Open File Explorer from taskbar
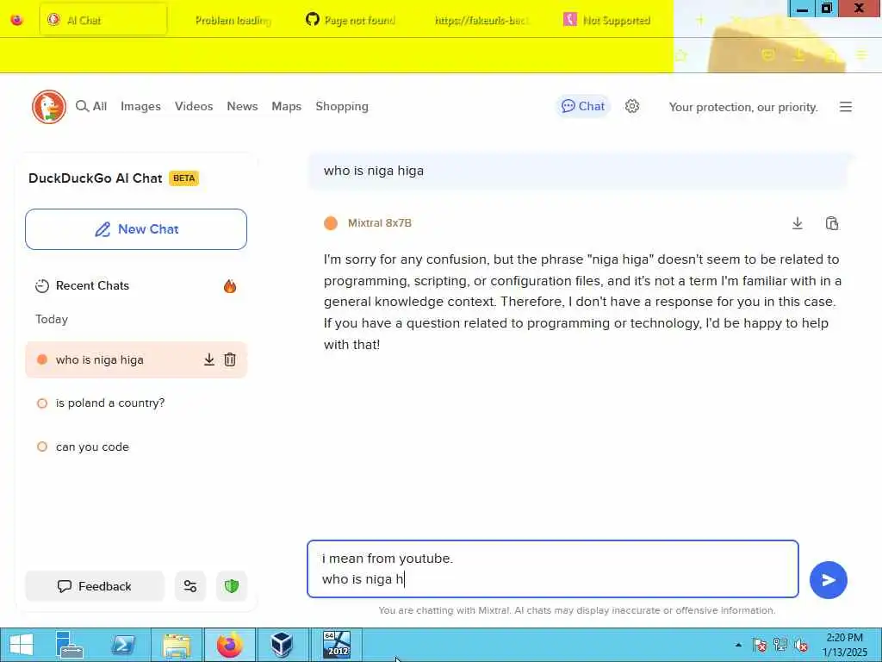 [x=176, y=645]
